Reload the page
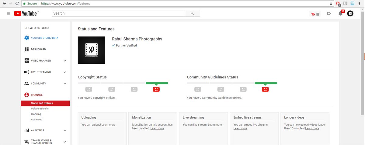Viewport: 365px width, 145px height. pos(17,3)
